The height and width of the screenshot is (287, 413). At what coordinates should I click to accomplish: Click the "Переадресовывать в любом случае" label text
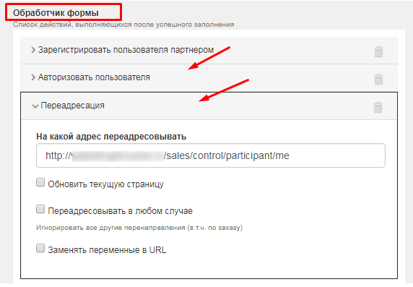click(x=120, y=211)
